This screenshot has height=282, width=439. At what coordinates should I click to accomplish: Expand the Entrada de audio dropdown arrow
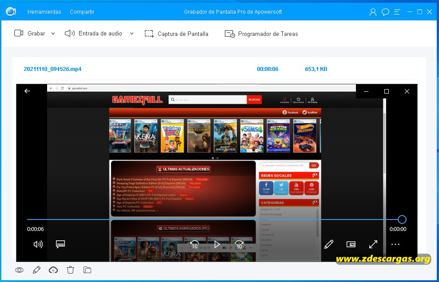(x=132, y=34)
